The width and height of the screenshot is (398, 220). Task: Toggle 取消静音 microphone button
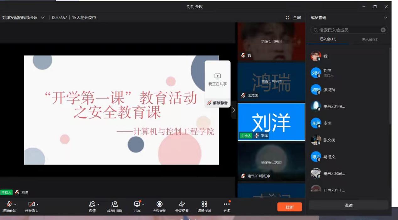coord(9,204)
